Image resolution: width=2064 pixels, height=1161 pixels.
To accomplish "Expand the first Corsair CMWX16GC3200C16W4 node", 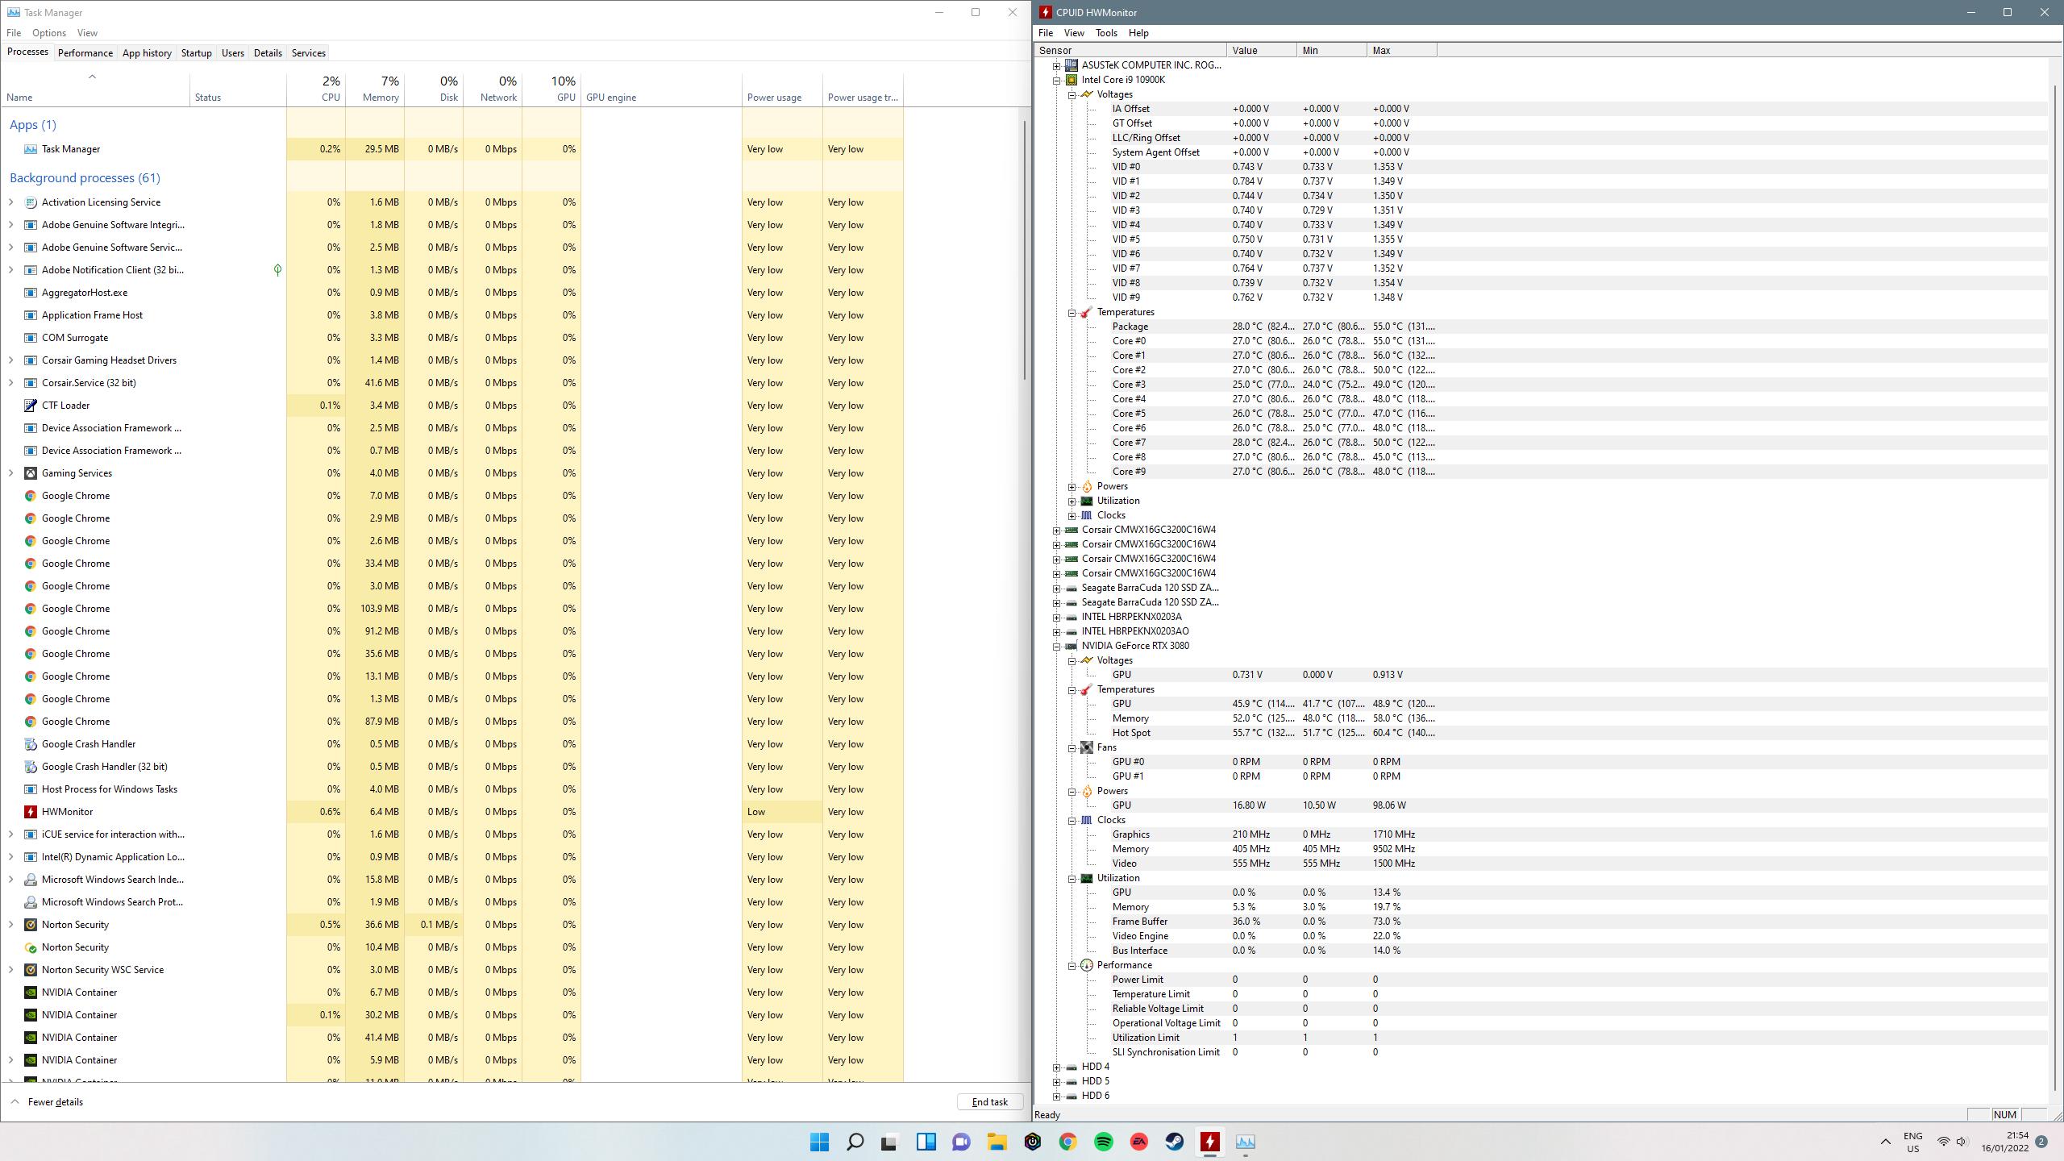I will 1057,531.
